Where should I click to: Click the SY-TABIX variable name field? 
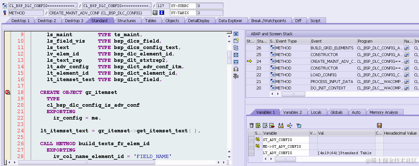click(183, 13)
